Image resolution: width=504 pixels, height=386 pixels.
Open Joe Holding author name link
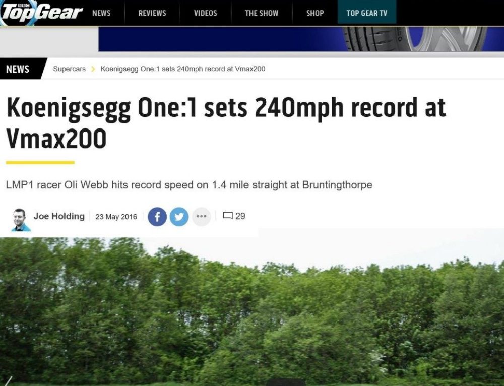click(x=59, y=216)
